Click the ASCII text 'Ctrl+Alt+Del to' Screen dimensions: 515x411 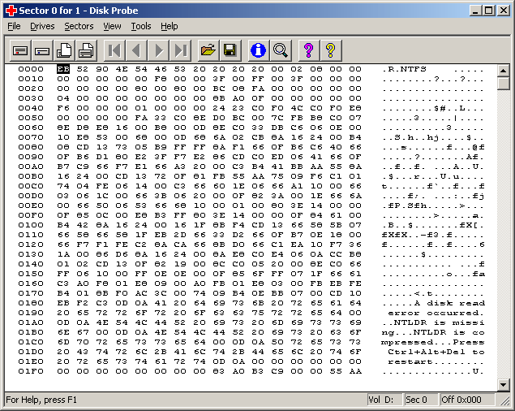point(436,352)
